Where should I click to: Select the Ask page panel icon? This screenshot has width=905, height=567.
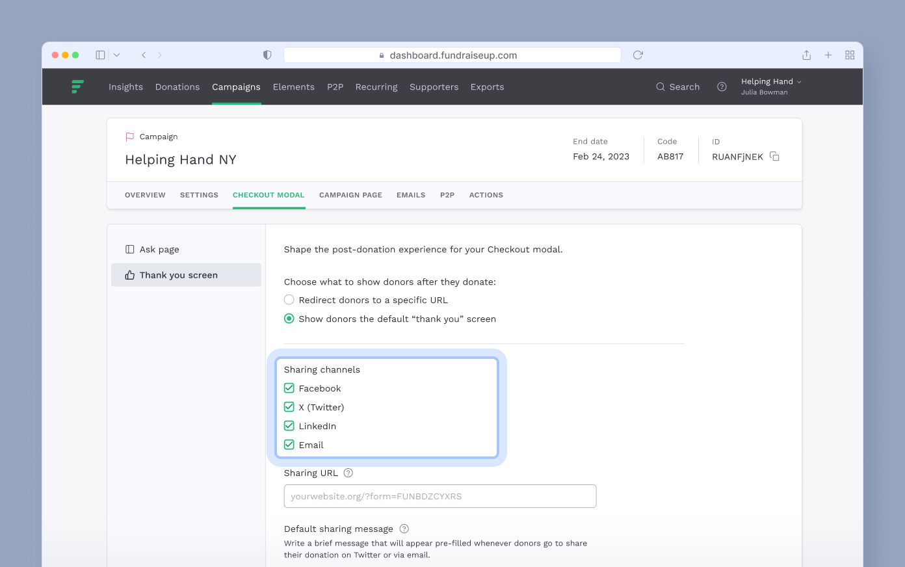130,249
